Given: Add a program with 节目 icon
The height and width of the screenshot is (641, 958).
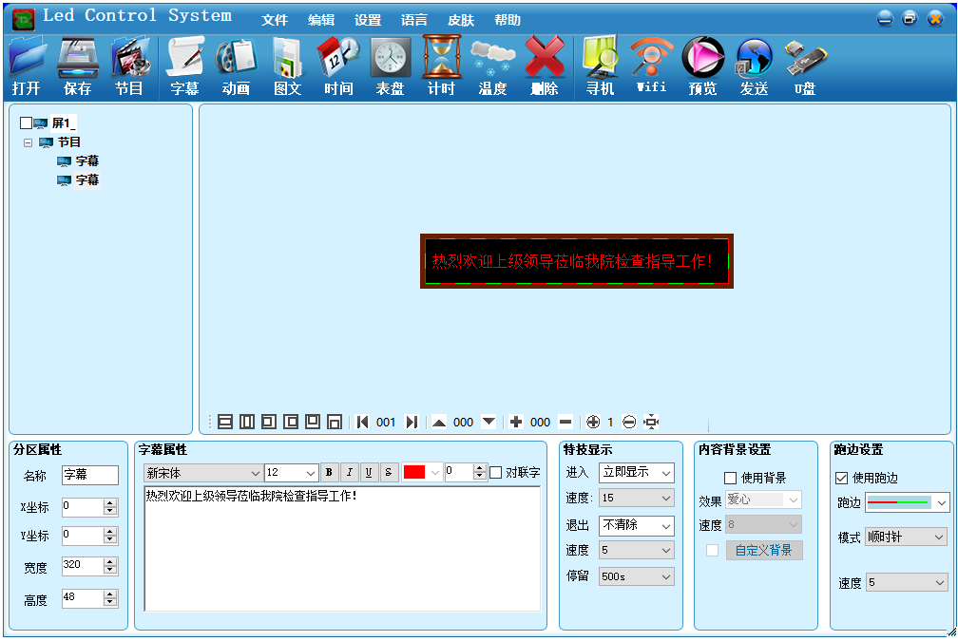Looking at the screenshot, I should (x=129, y=66).
